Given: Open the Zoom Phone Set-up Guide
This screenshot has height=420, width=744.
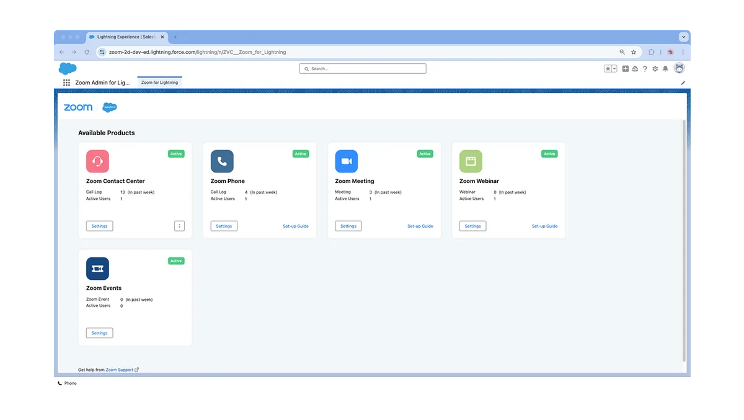Looking at the screenshot, I should 296,226.
